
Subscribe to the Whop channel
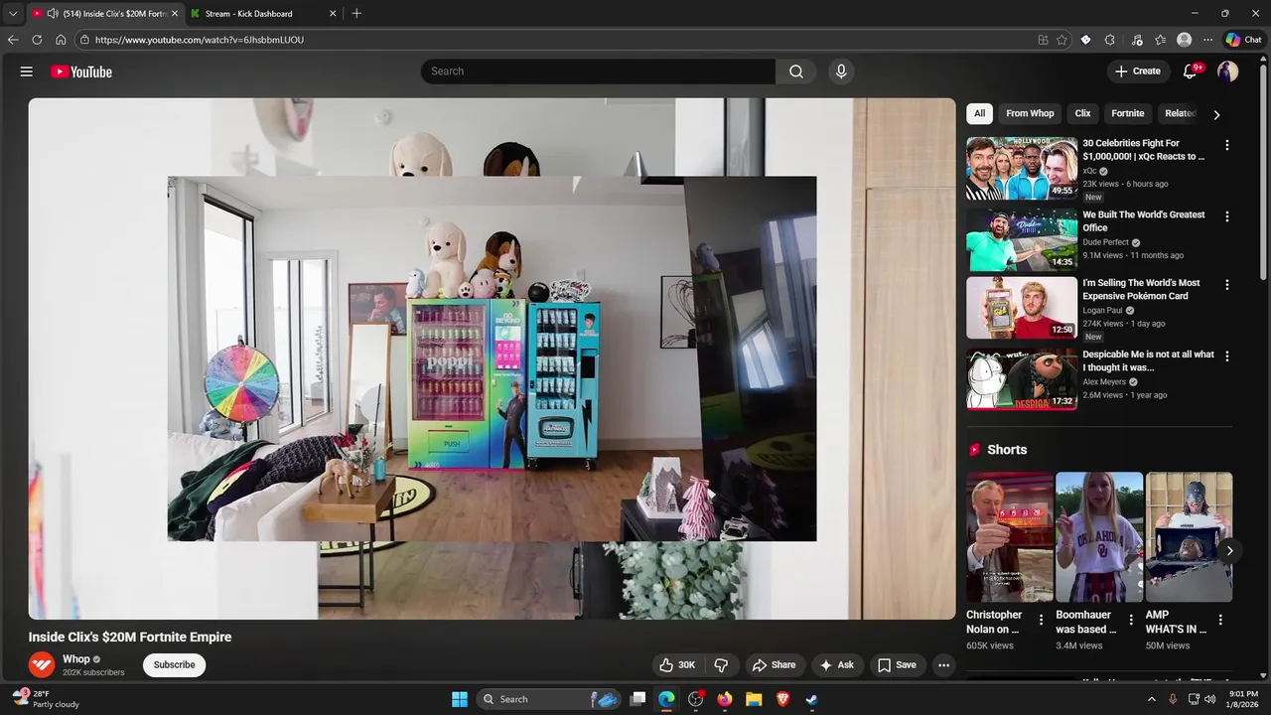tap(174, 665)
